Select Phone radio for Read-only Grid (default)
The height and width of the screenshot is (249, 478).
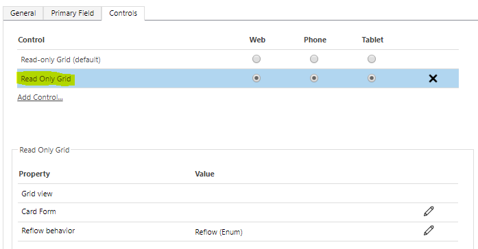(314, 59)
